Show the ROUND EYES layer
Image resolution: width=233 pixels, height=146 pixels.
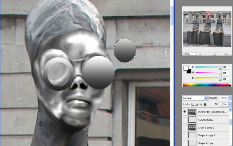(x=184, y=120)
